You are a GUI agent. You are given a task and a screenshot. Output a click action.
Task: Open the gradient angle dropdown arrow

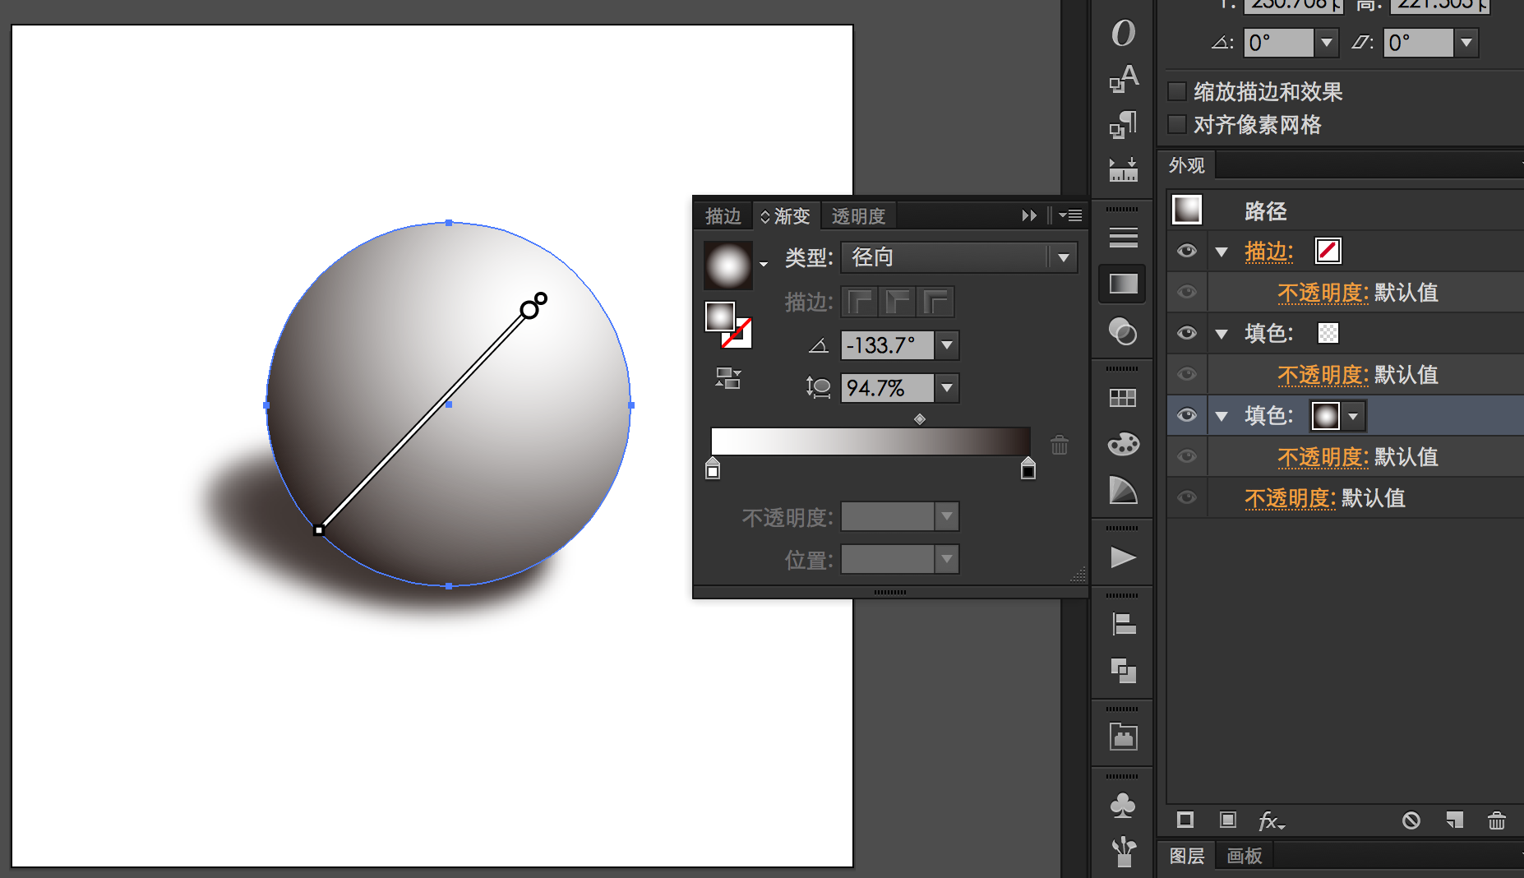[947, 345]
